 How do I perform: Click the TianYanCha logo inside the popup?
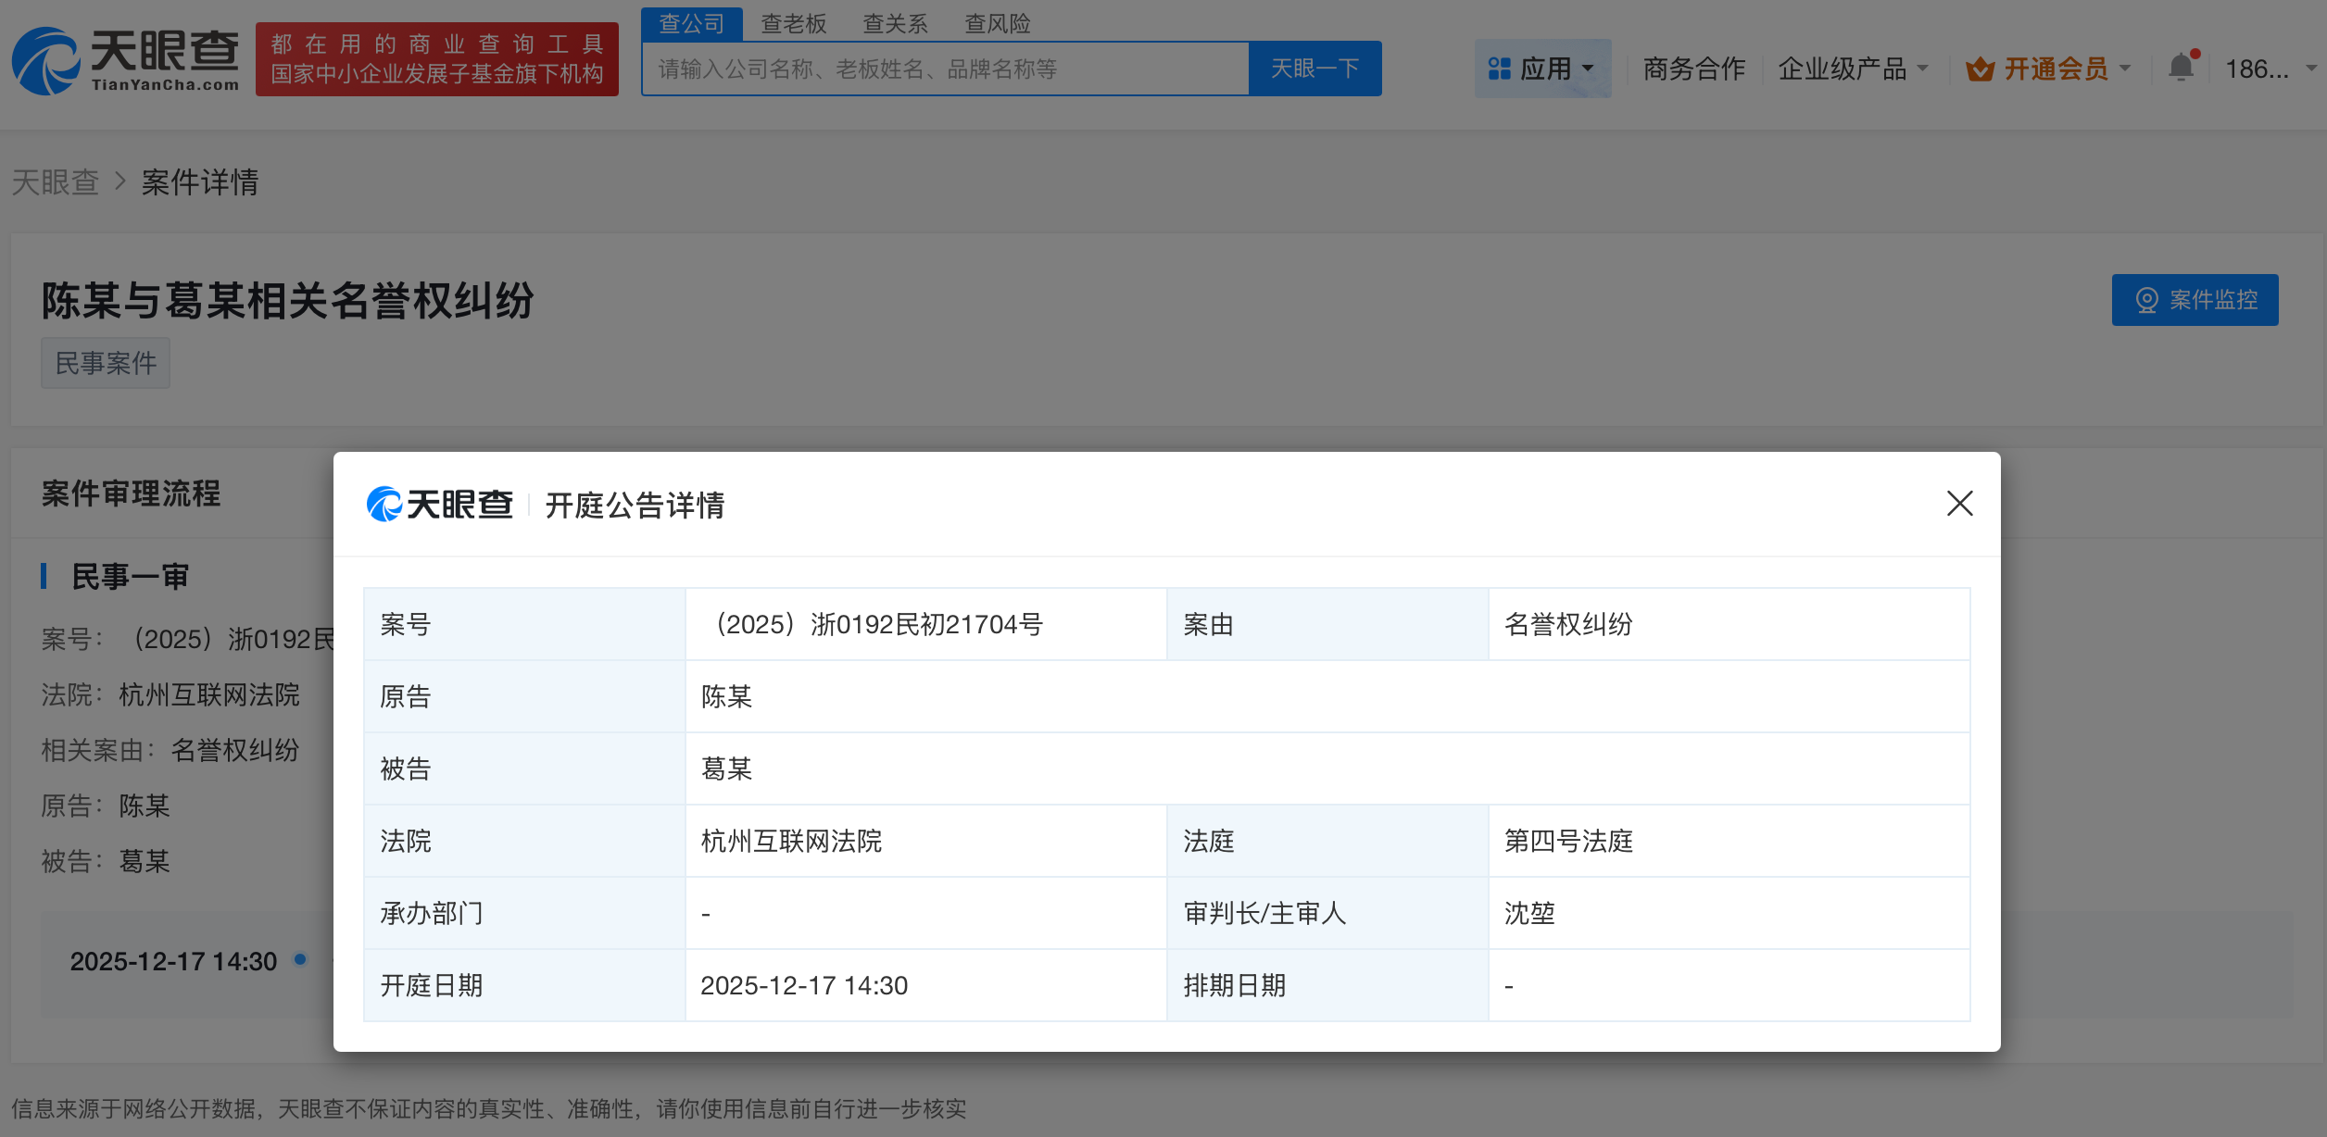click(440, 506)
